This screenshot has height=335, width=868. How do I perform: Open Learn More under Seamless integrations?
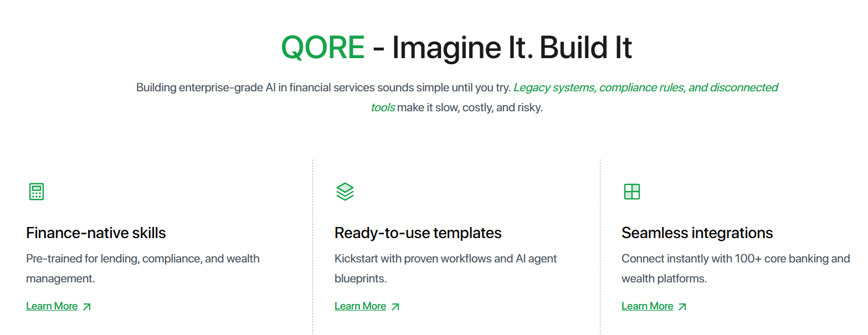[647, 305]
